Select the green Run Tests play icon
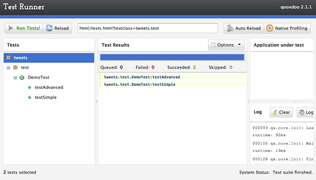 click(11, 28)
